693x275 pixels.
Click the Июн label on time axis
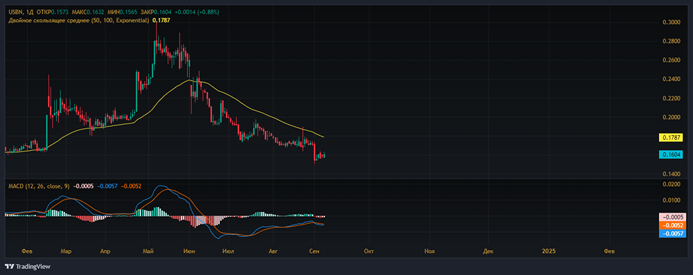189,251
